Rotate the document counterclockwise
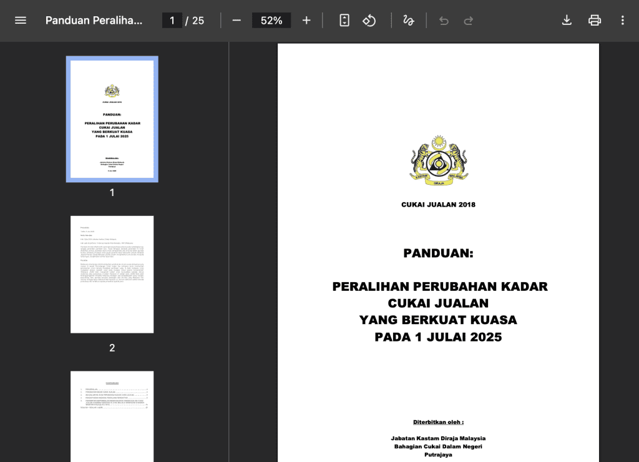The image size is (639, 462). [369, 21]
